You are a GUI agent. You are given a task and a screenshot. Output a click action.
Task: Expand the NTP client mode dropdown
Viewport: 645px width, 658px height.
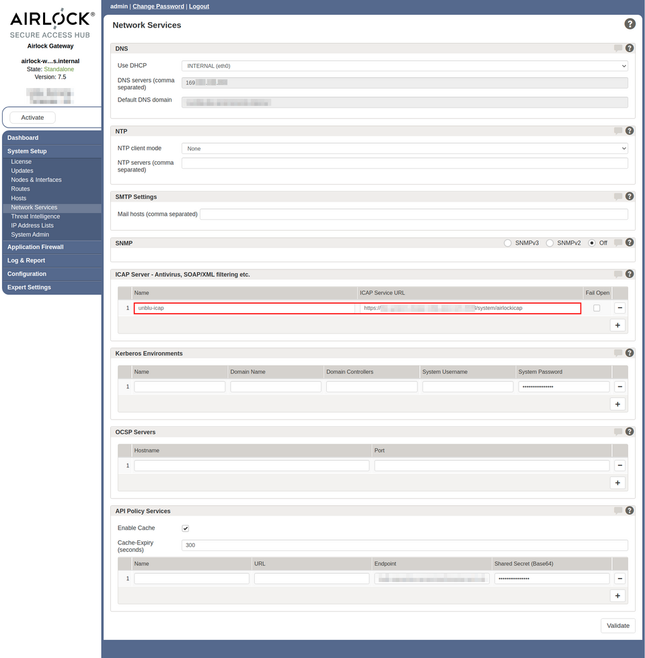404,148
